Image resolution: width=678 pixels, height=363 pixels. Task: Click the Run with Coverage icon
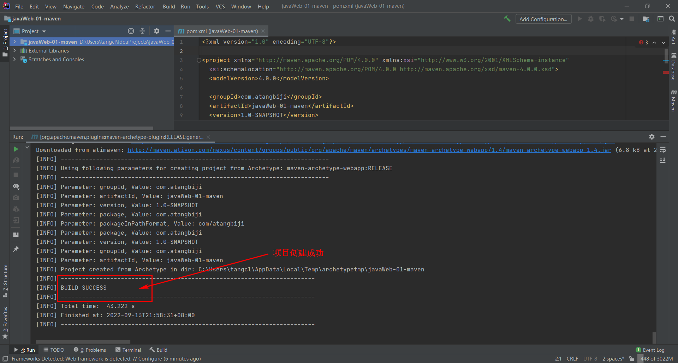coord(602,19)
